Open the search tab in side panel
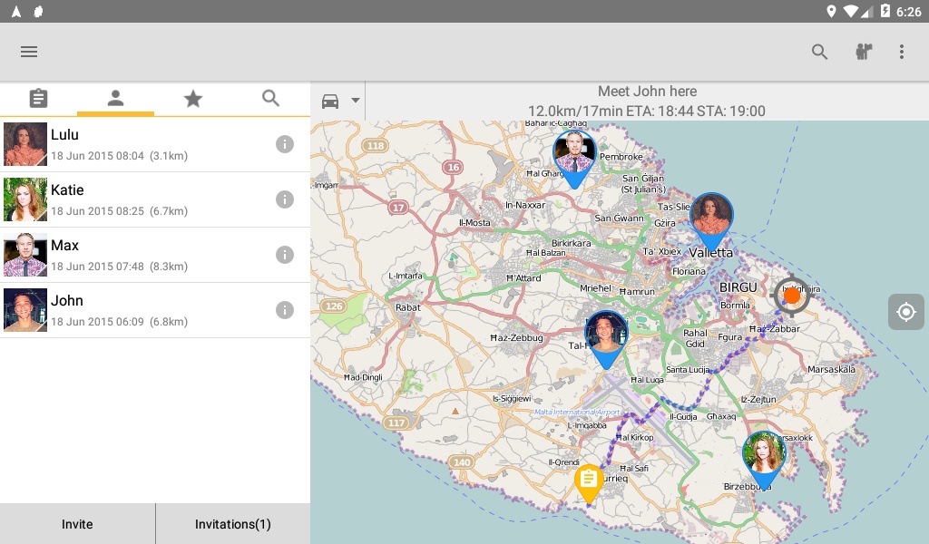The height and width of the screenshot is (544, 929). [270, 98]
